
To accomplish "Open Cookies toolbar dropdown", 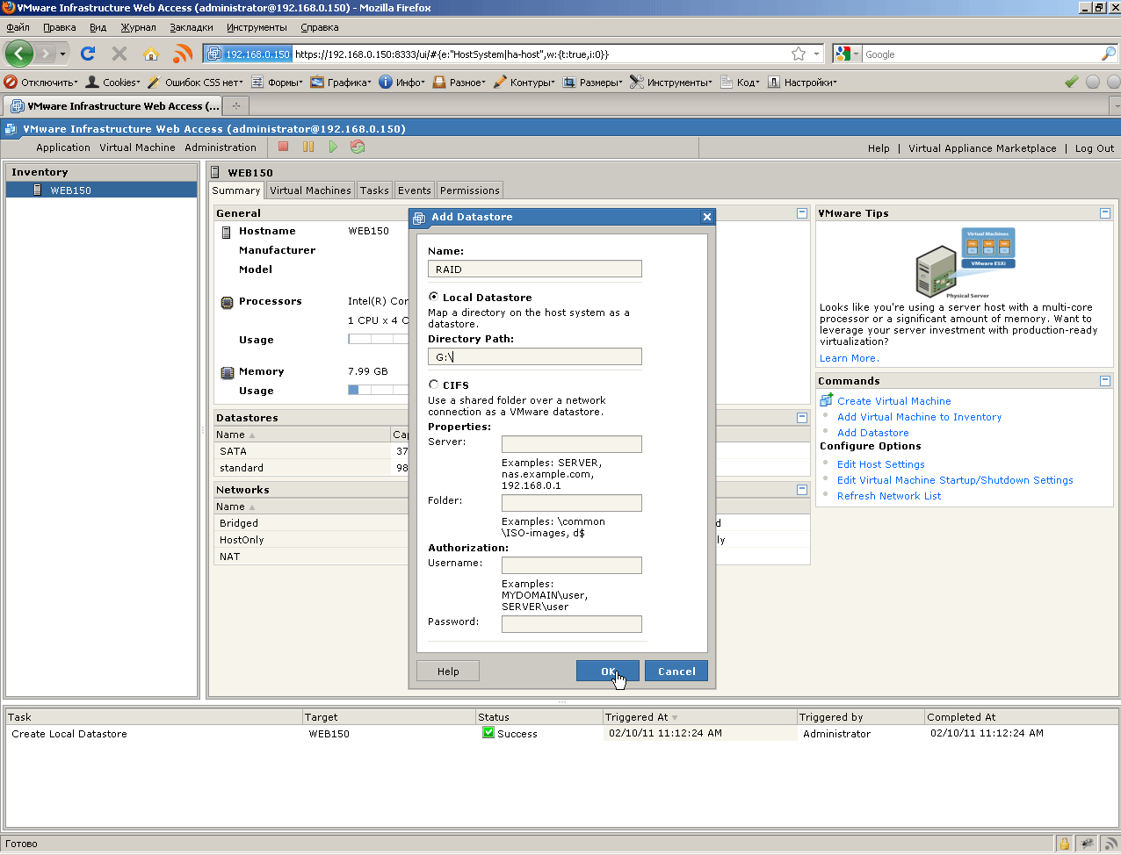I will (x=112, y=82).
